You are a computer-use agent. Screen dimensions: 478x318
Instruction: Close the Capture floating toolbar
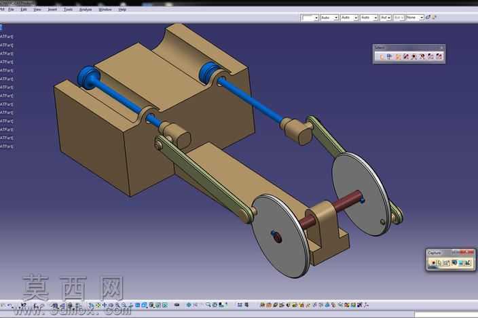pos(470,253)
